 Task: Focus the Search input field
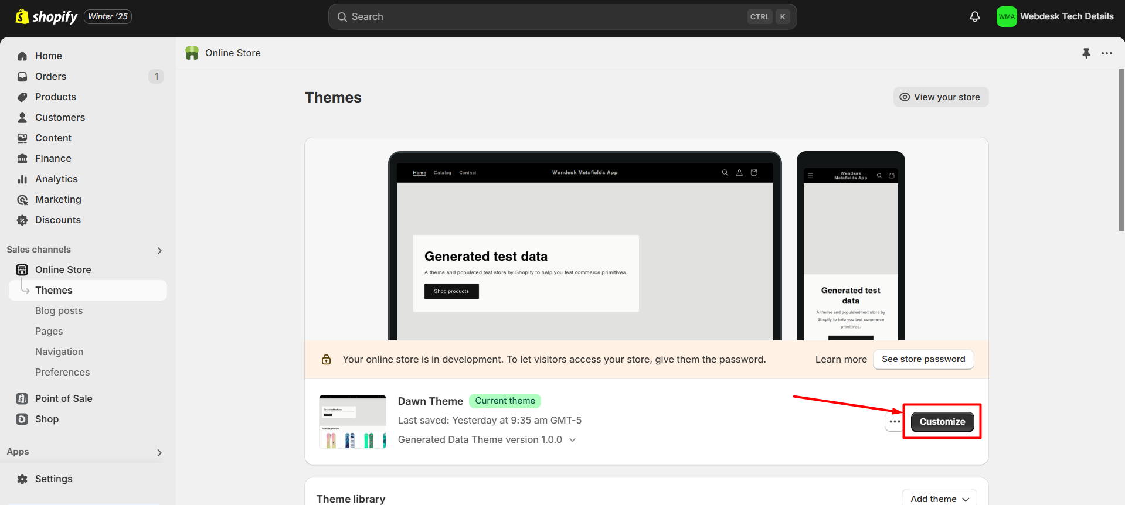tap(562, 17)
